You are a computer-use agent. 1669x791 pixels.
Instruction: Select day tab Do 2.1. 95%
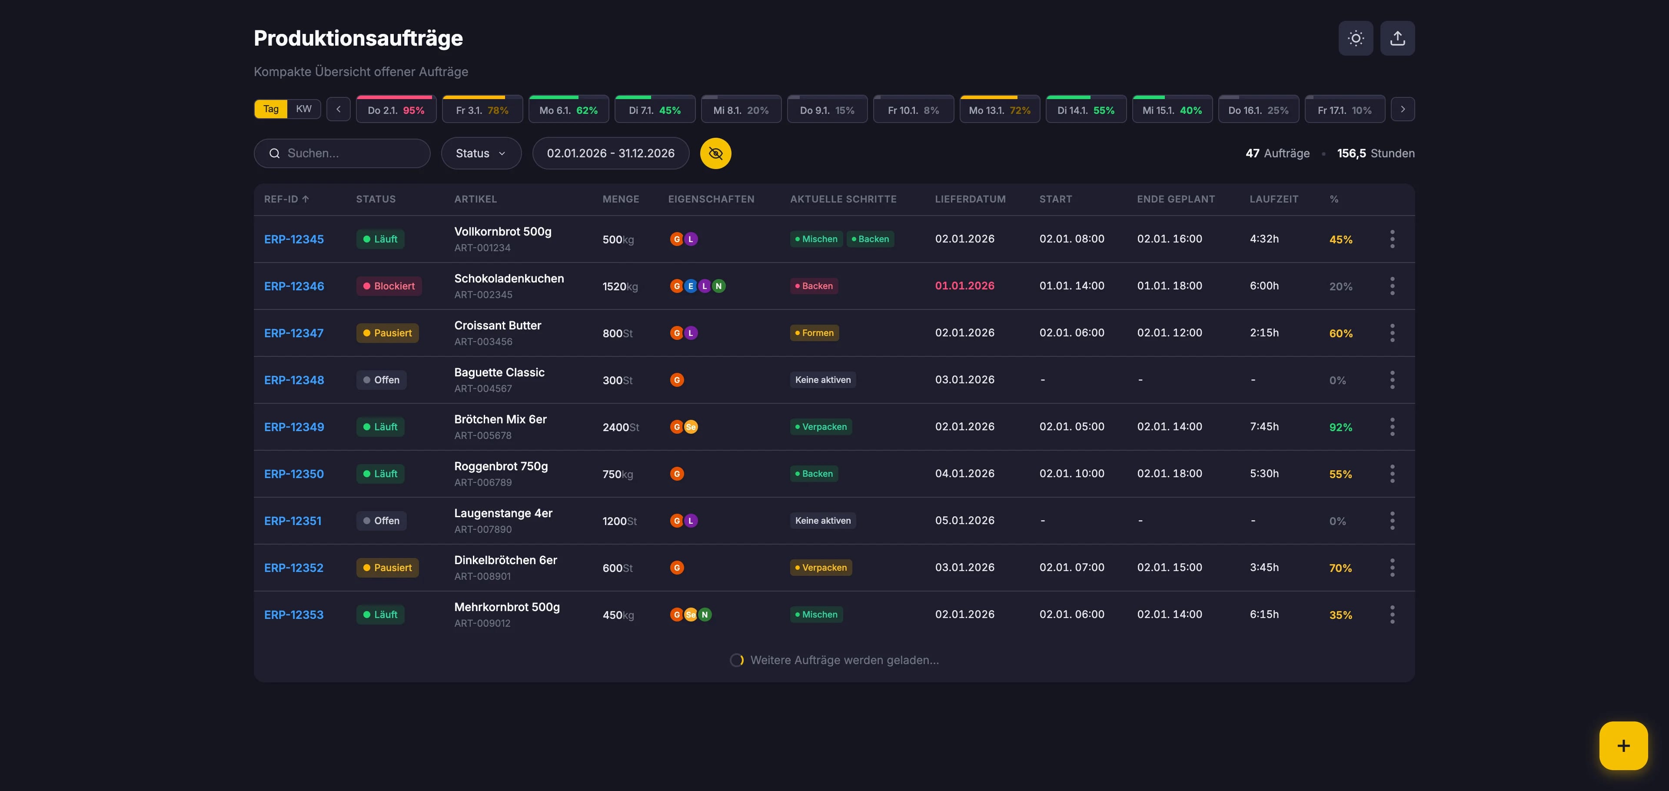pyautogui.click(x=396, y=110)
